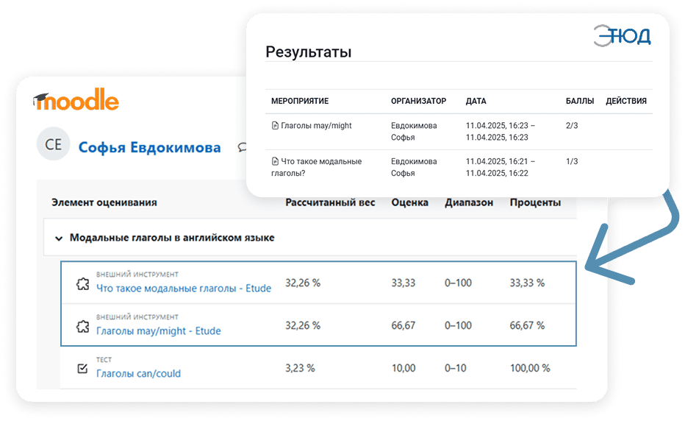Collapse the Модальные глаголы в английском языке category
Viewport: 699px width, 421px height.
point(58,238)
